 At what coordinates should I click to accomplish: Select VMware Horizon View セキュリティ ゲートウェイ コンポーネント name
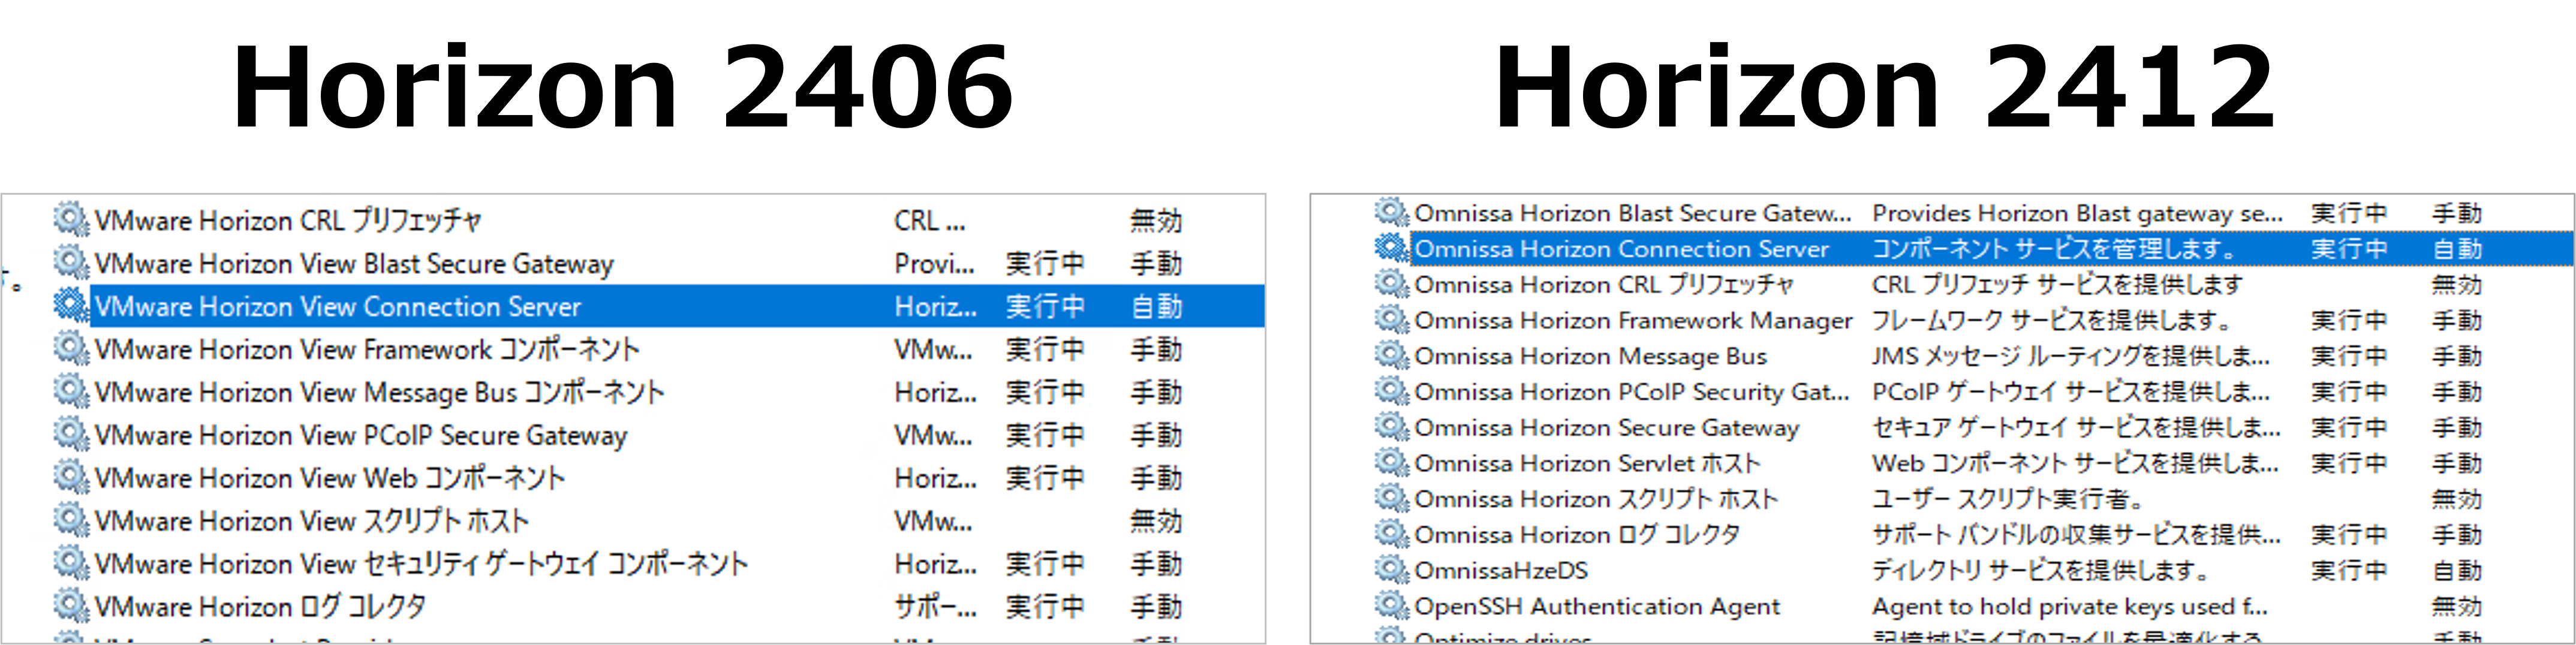pyautogui.click(x=421, y=564)
